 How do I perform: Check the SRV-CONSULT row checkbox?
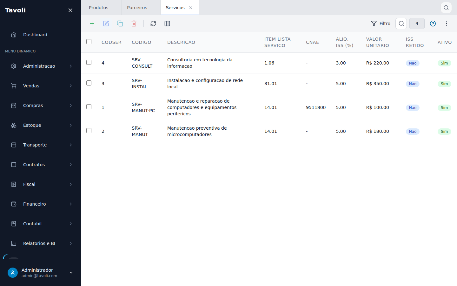pos(89,62)
